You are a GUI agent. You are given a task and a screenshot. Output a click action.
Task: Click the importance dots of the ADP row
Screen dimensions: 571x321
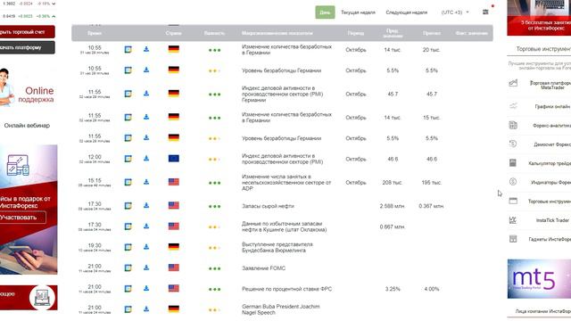tap(214, 183)
